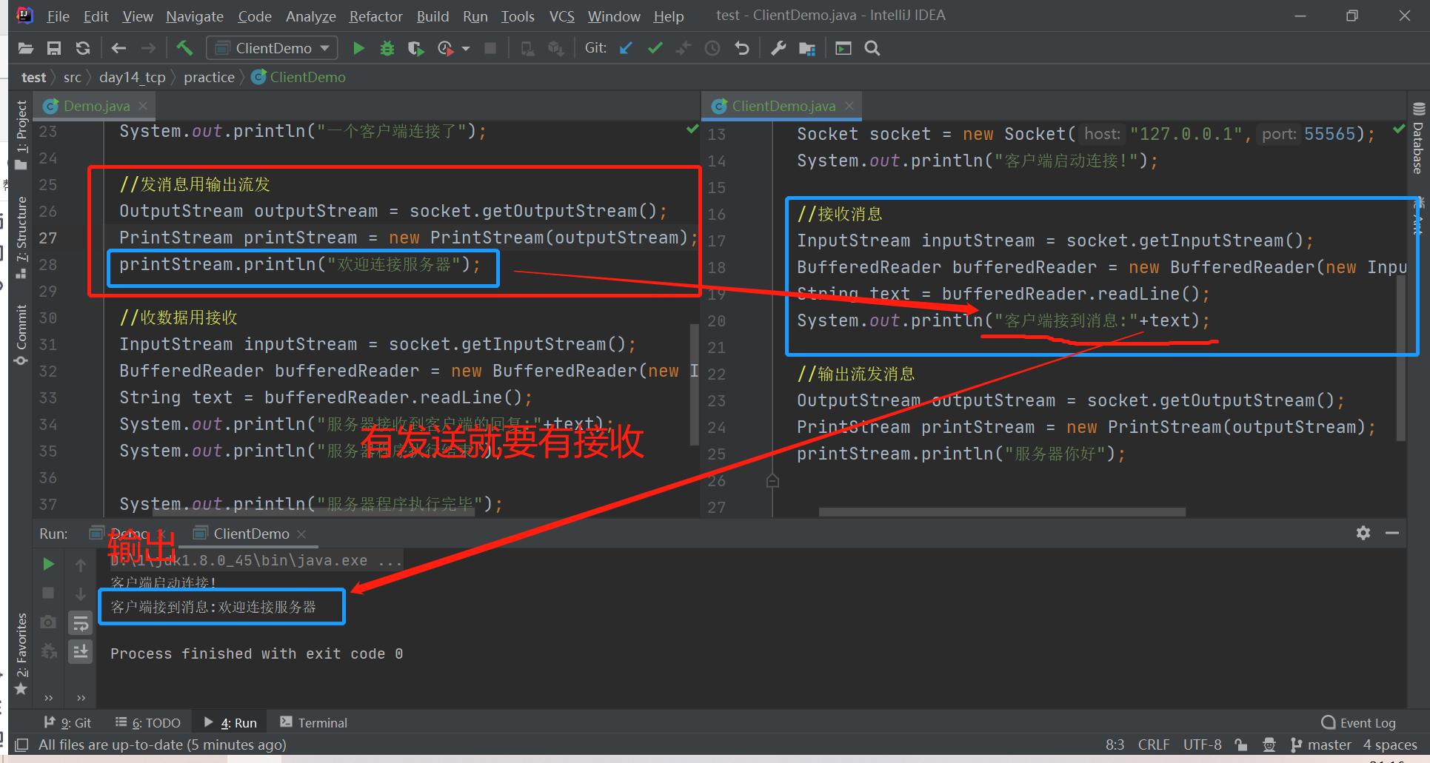This screenshot has height=763, width=1430.
Task: Toggle the Project tool window
Action: [x=21, y=133]
